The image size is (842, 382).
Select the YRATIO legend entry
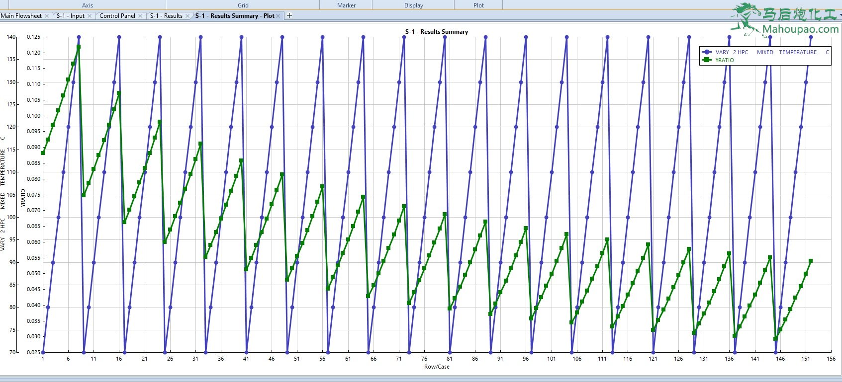point(725,60)
